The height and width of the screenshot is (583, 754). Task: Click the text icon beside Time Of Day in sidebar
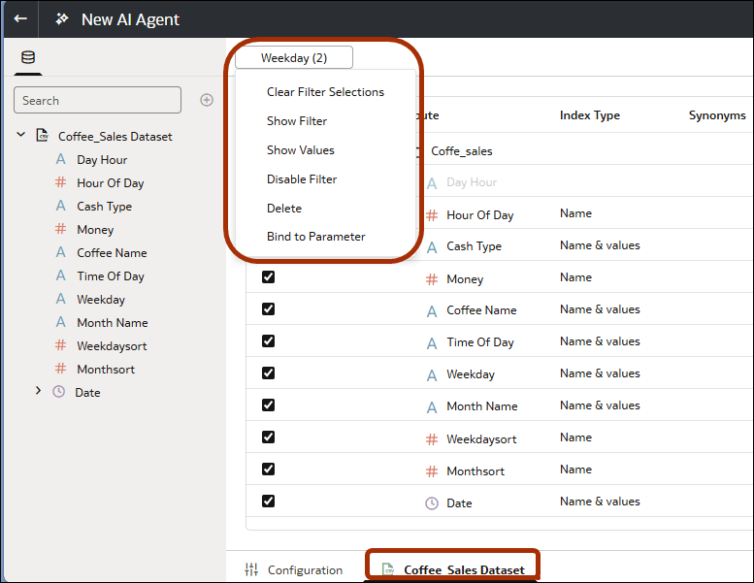click(60, 275)
